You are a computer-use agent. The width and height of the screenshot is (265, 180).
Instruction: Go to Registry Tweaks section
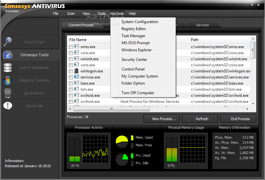(x=30, y=81)
